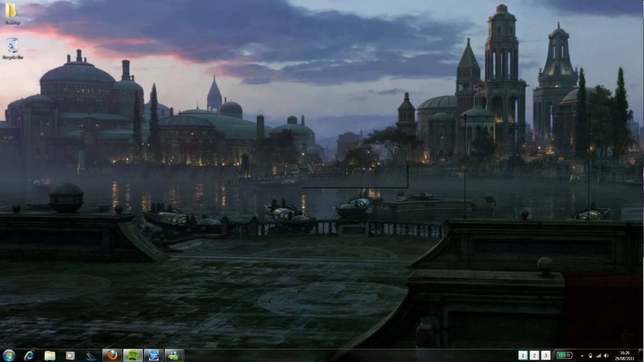This screenshot has width=644, height=362.
Task: Launch Internet Explorer from the taskbar
Action: (x=29, y=355)
